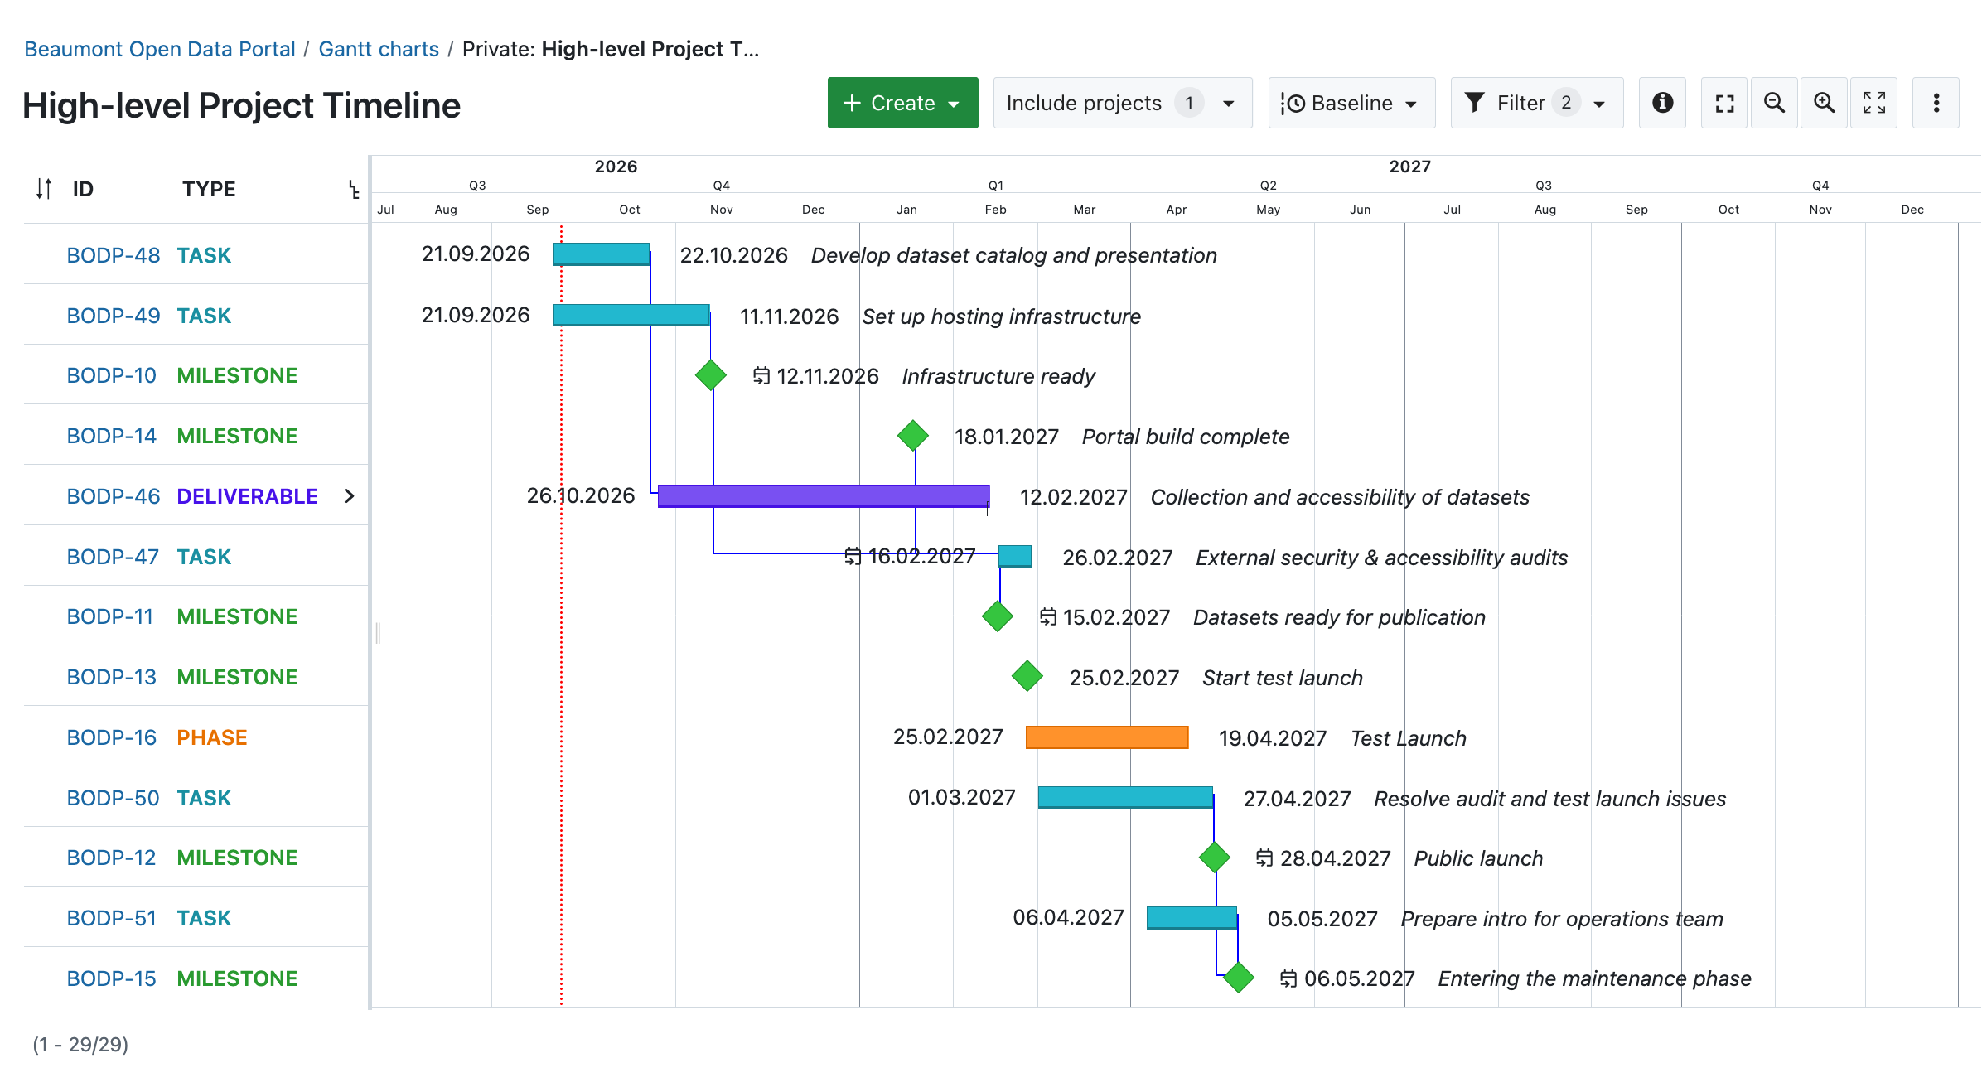Viewport: 1982px width, 1092px height.
Task: Click the Public launch milestone diamond
Action: (1215, 858)
